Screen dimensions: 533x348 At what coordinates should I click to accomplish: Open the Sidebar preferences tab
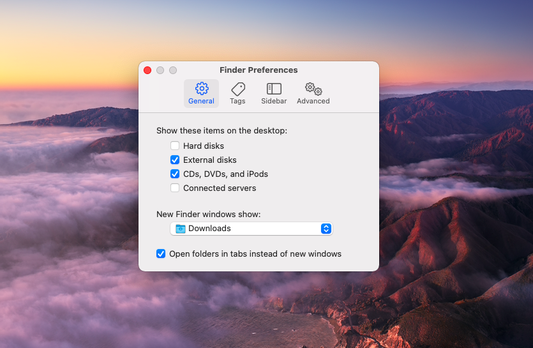coord(274,94)
